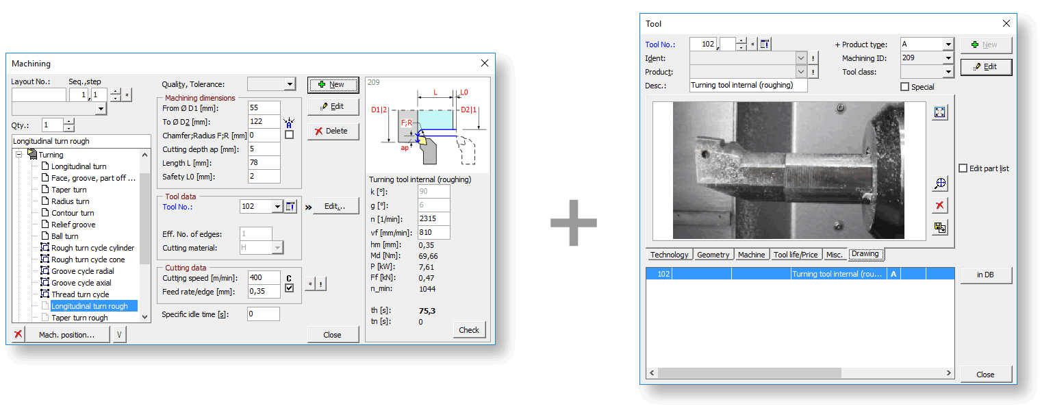Screen dimensions: 1040x417
Task: Open tool list icon next to Tool No. 102 in Machining
Action: click(x=291, y=207)
